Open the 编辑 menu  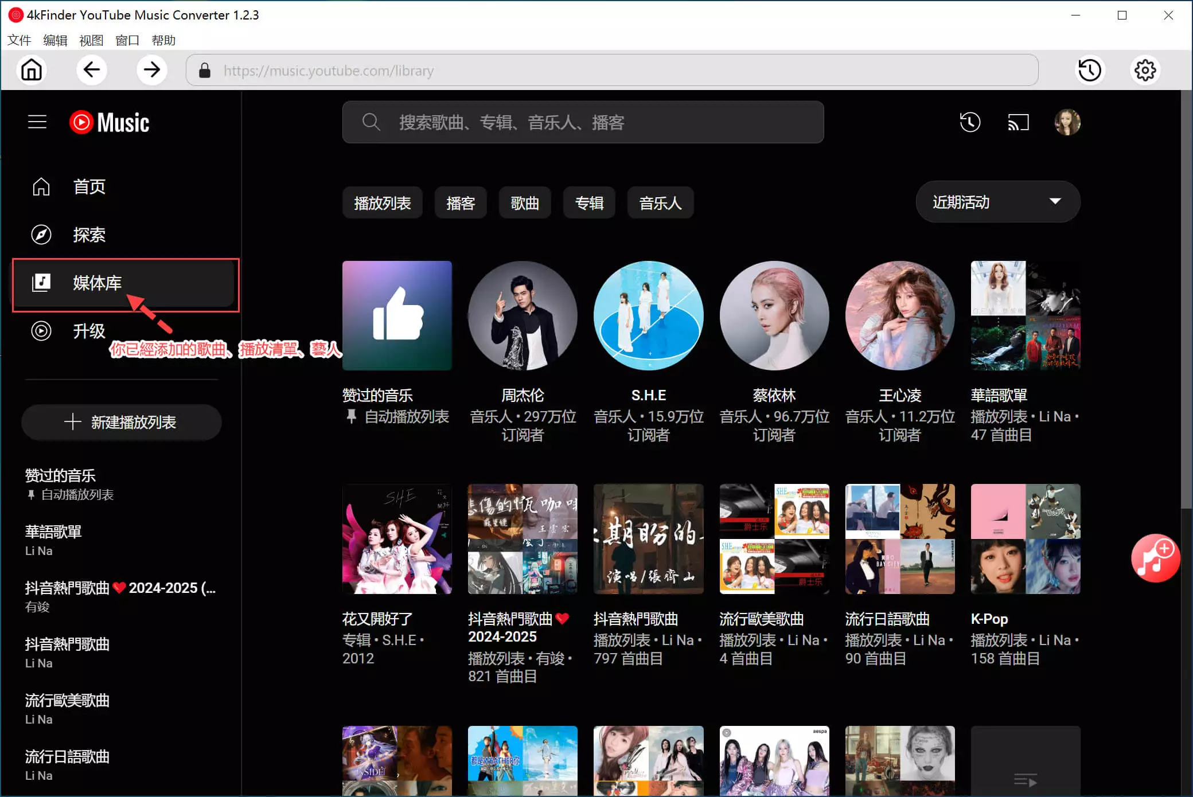[55, 40]
